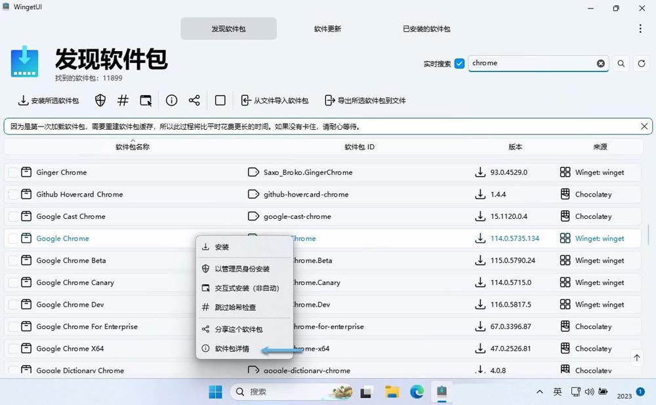Screen dimensions: 656x405
Task: Choose 软件包详情 in the context menu
Action: click(x=244, y=348)
